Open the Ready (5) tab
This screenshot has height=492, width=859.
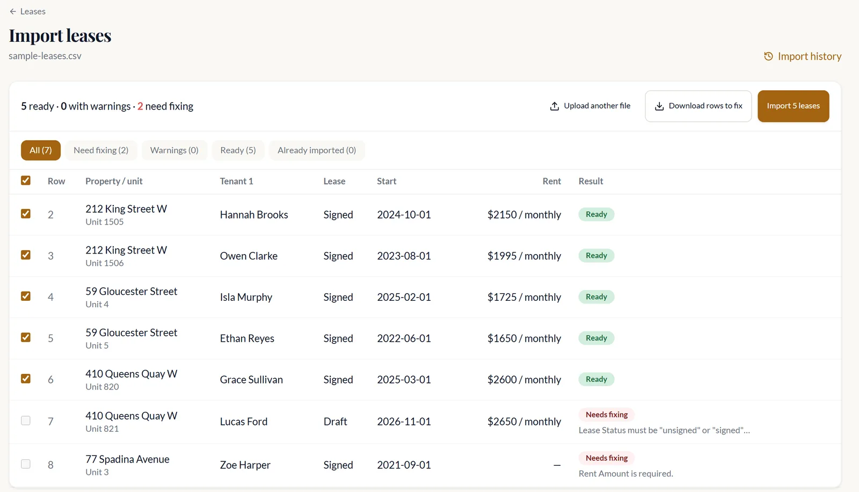(x=238, y=150)
